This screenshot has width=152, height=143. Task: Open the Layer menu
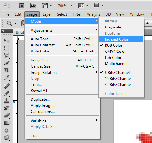pyautogui.click(x=47, y=14)
